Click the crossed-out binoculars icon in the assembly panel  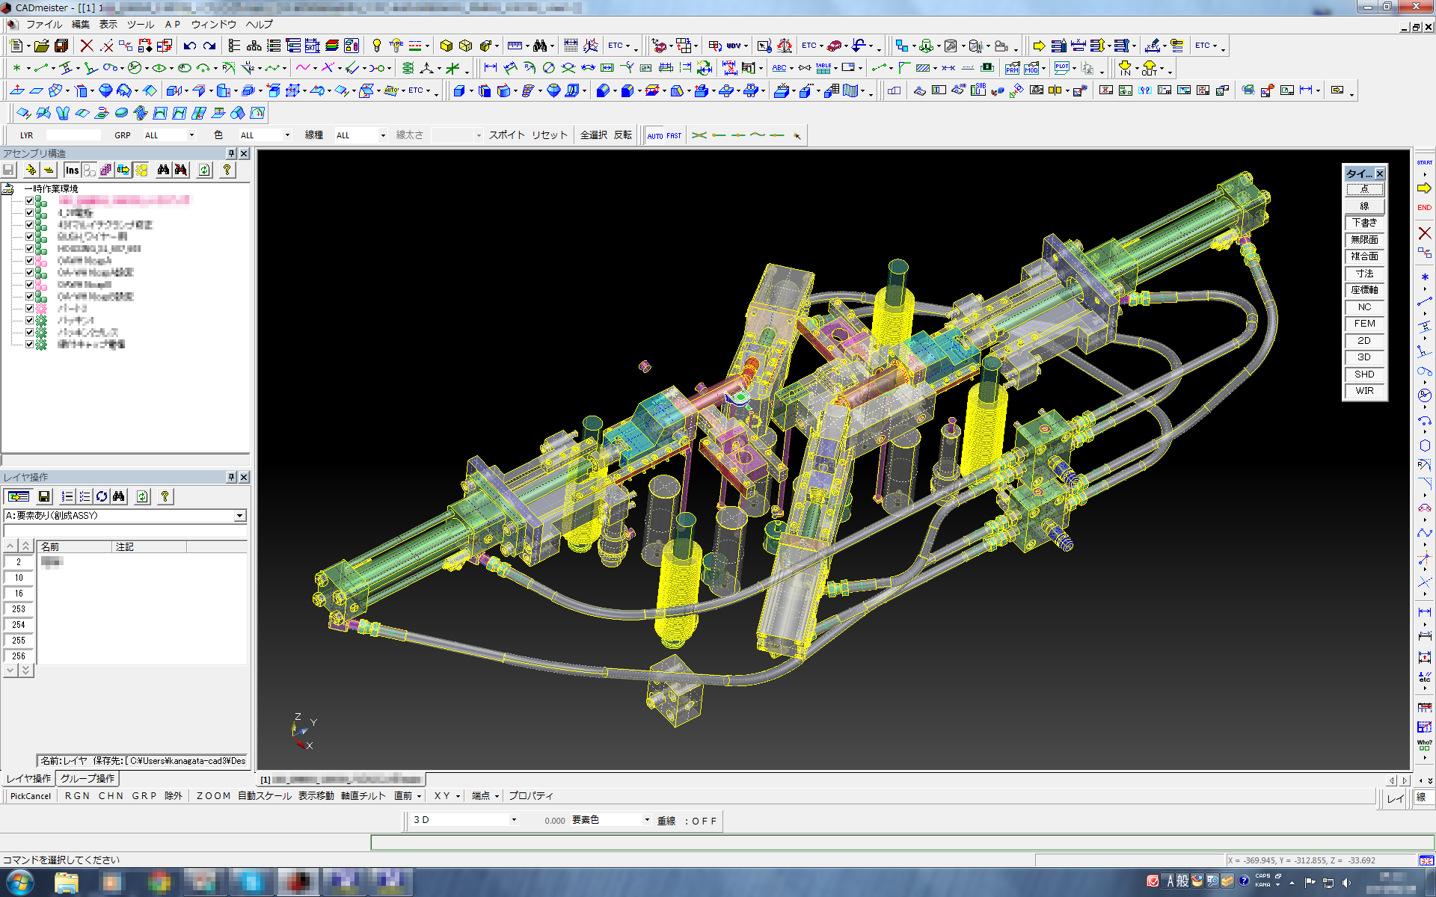click(x=181, y=170)
